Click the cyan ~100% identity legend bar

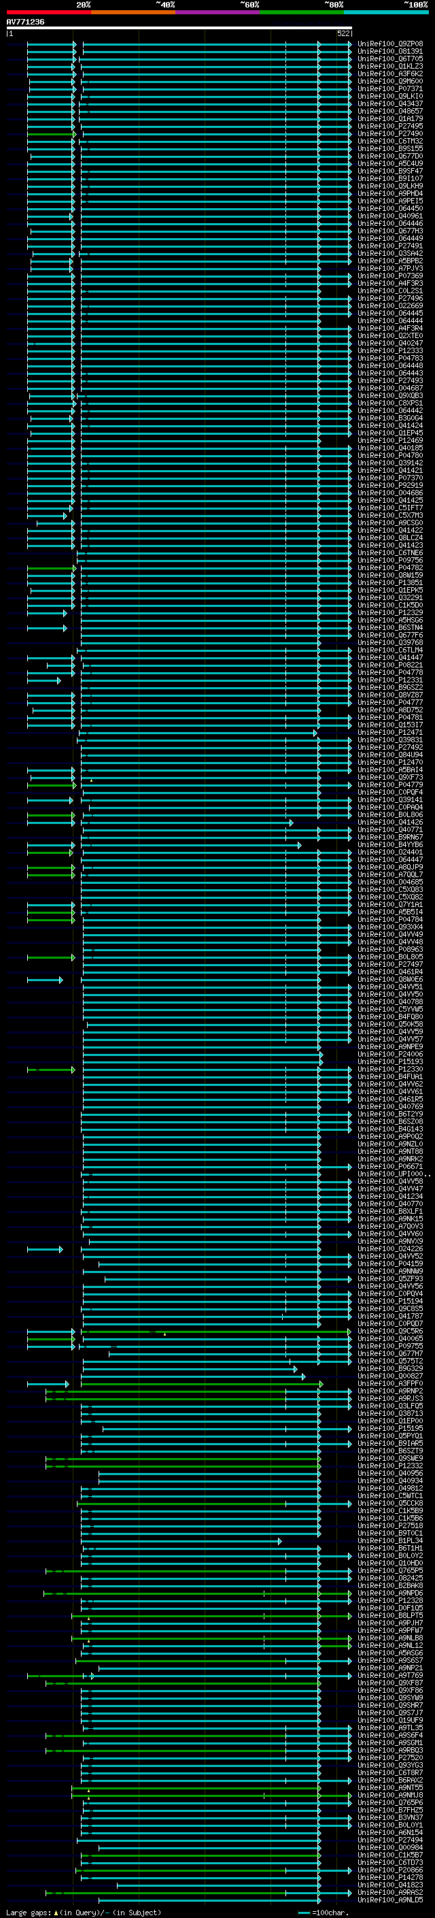pyautogui.click(x=386, y=12)
